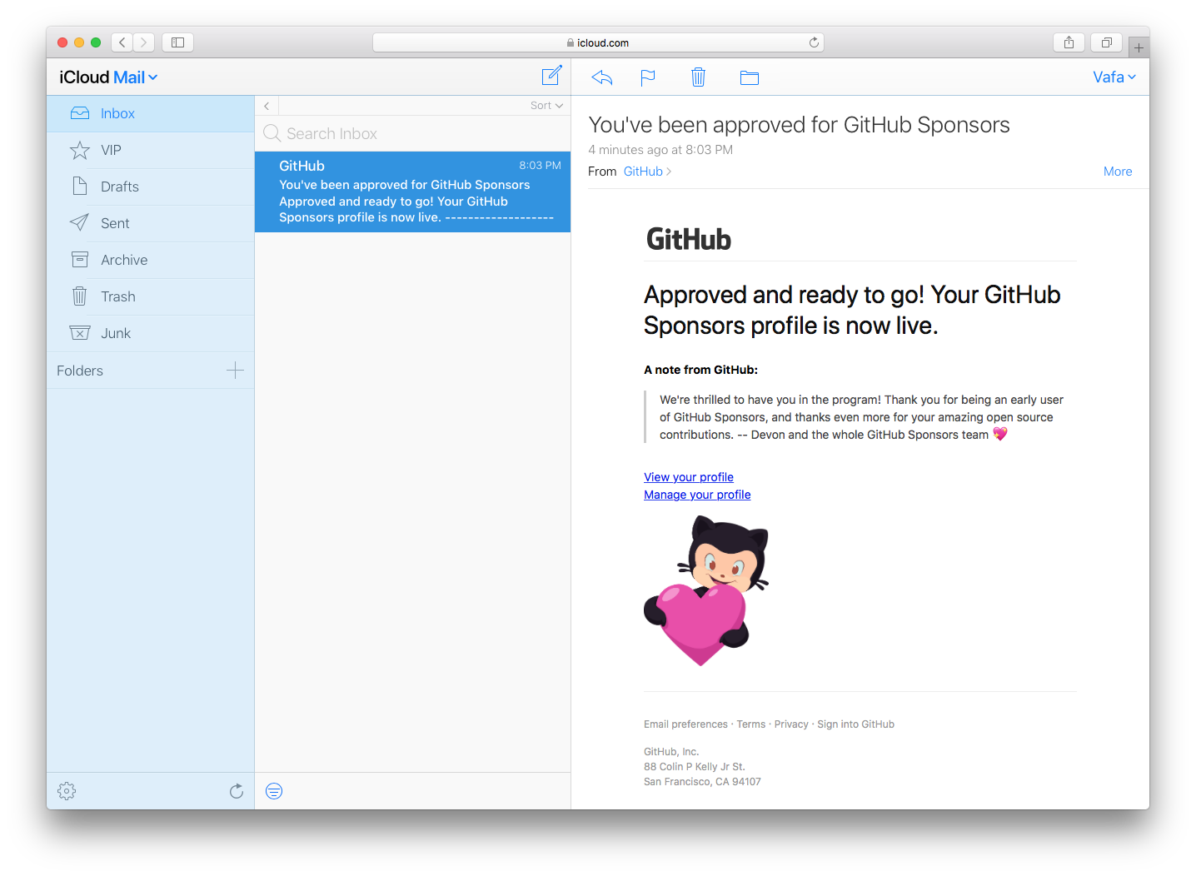Open the View your profile link
The height and width of the screenshot is (876, 1196).
[x=689, y=477]
